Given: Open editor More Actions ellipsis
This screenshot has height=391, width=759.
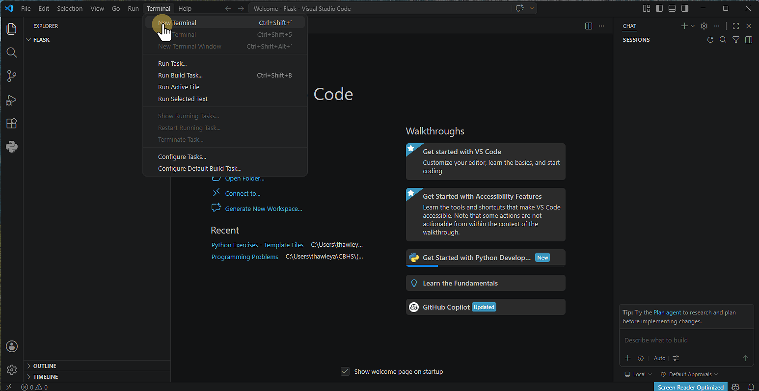Looking at the screenshot, I should click(x=601, y=26).
